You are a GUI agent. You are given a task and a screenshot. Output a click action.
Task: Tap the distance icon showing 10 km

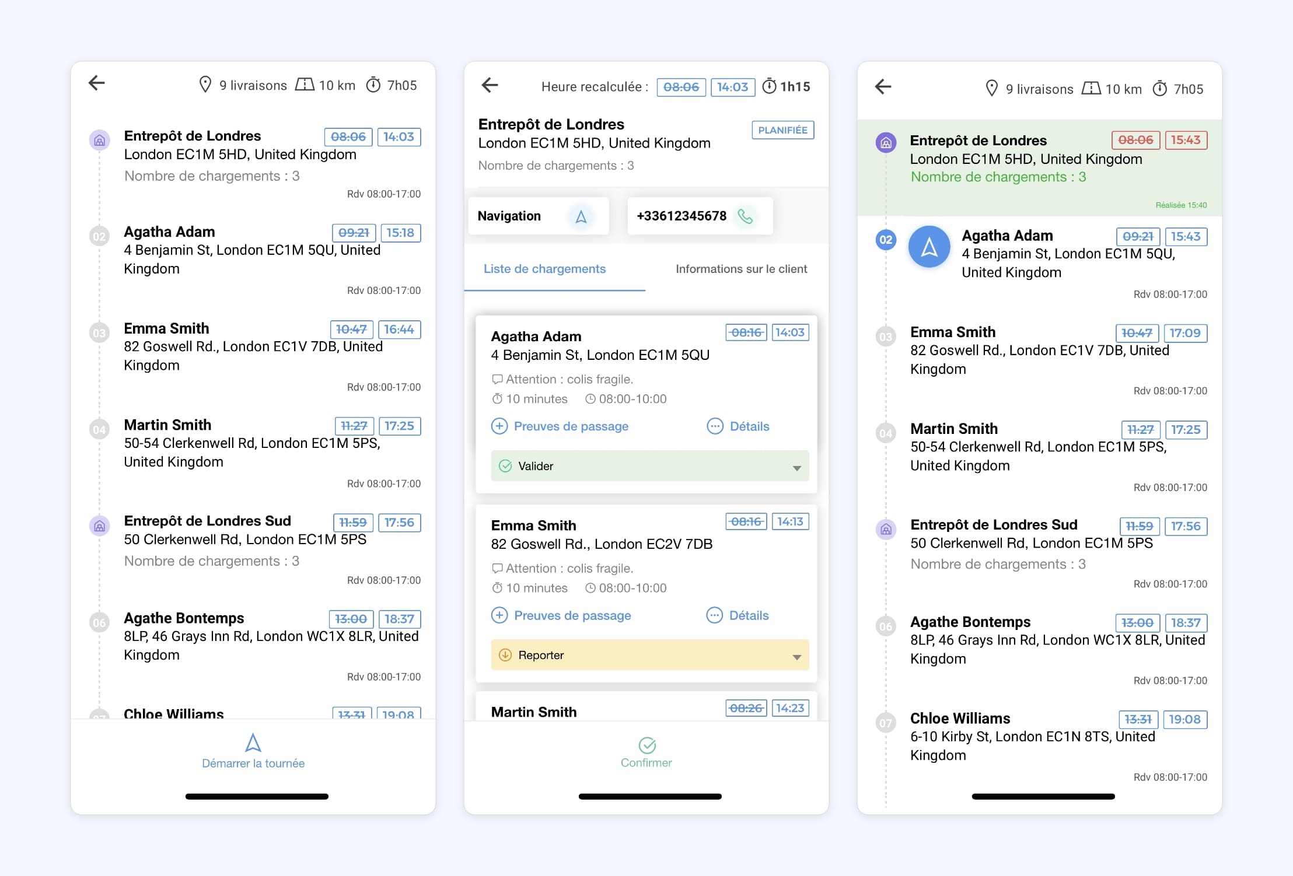coord(304,85)
